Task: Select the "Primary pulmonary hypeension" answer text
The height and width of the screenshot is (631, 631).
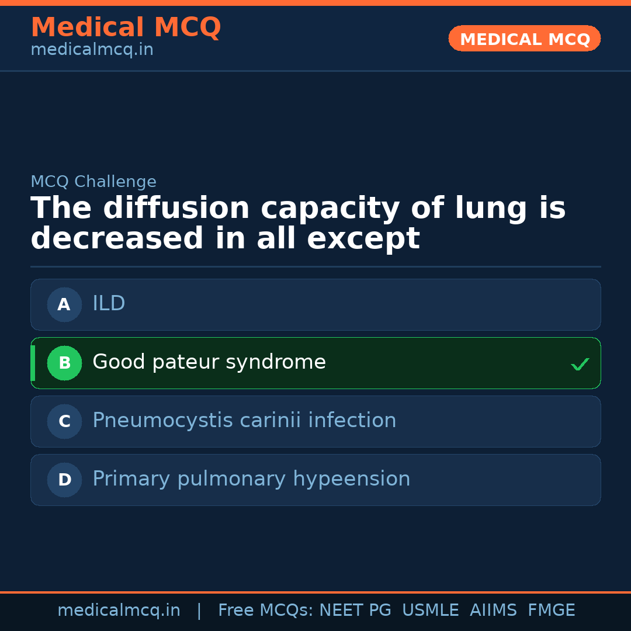Action: (251, 479)
